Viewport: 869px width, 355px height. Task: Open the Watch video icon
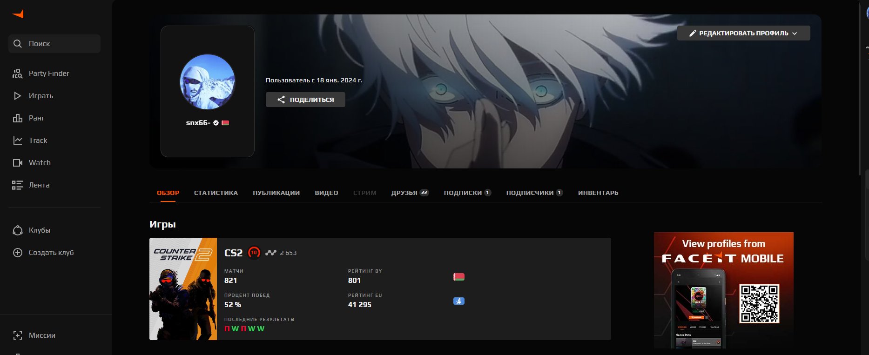coord(17,163)
